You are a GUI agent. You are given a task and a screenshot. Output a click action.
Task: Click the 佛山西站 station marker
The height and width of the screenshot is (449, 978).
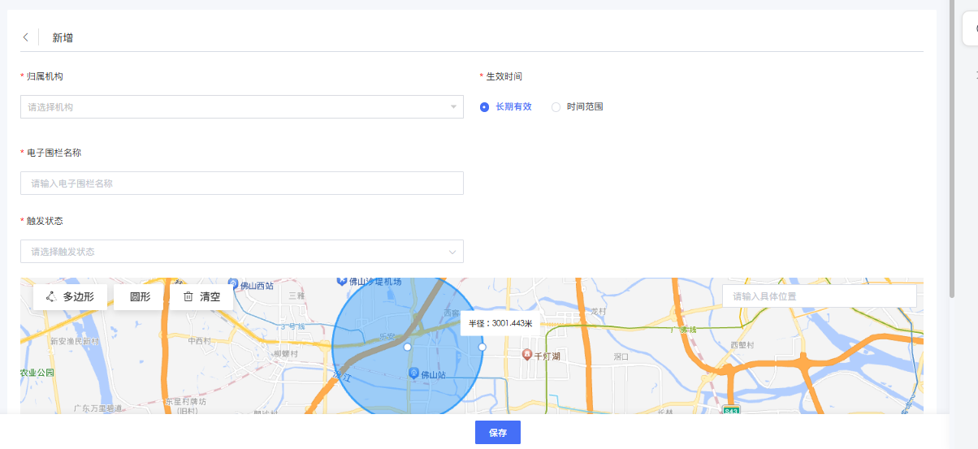233,285
